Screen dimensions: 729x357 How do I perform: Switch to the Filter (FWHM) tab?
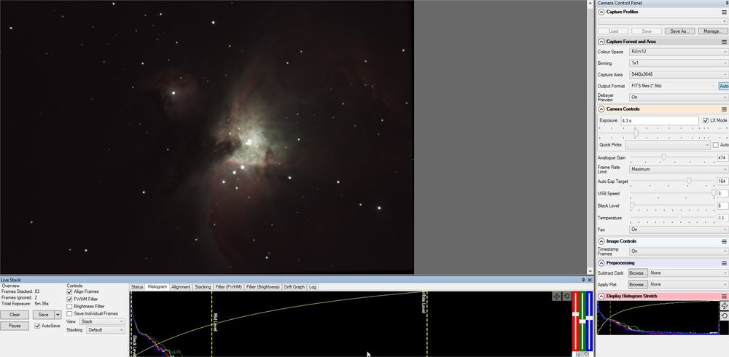tap(229, 287)
